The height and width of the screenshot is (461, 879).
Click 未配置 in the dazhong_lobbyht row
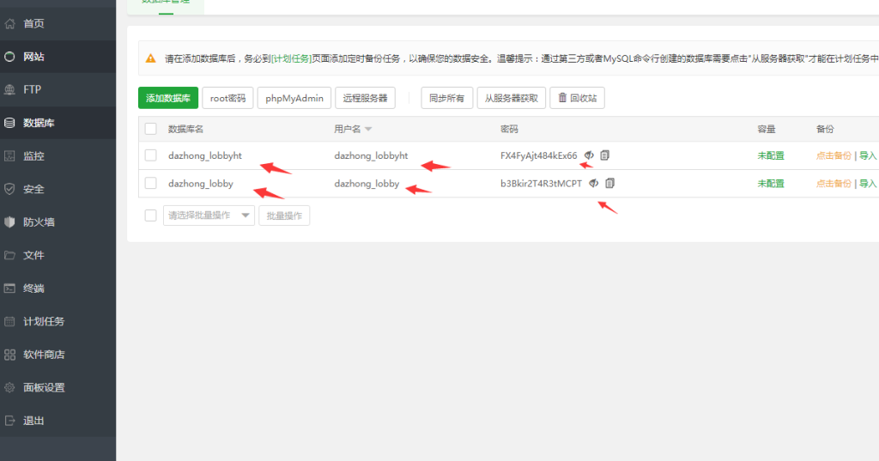771,155
